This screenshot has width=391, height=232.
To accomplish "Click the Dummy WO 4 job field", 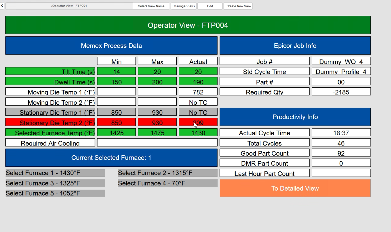I will (341, 61).
